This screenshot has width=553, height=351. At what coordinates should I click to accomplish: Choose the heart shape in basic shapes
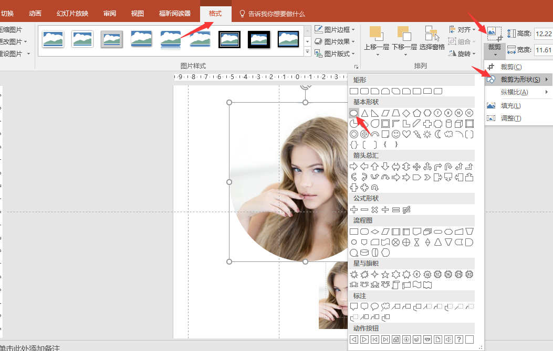tap(406, 134)
